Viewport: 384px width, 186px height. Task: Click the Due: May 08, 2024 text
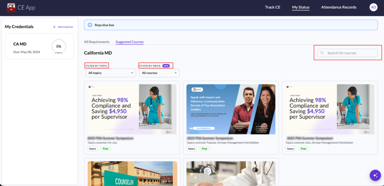coord(27,52)
